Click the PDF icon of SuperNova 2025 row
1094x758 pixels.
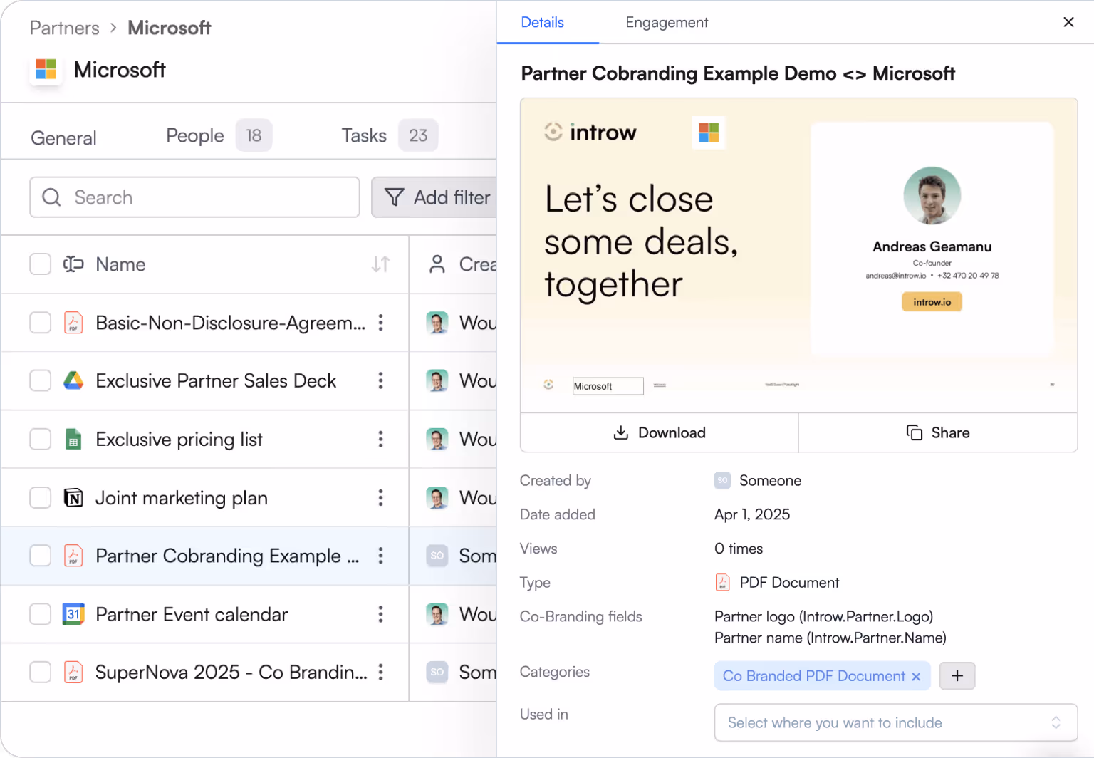(x=73, y=672)
